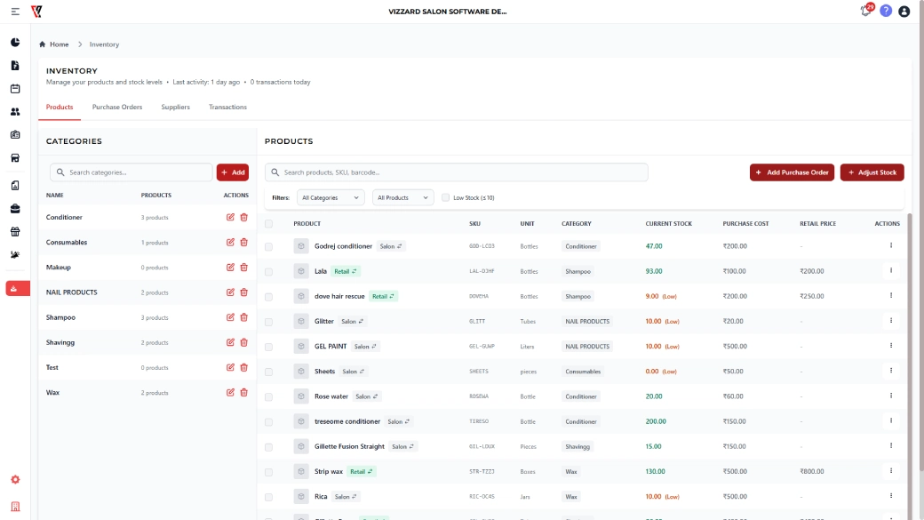
Task: Select the Lala product checkbox
Action: pos(269,271)
